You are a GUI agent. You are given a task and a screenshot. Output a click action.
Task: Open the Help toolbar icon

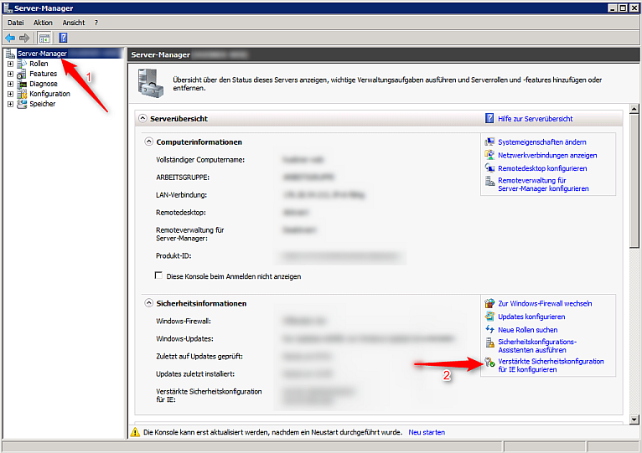pos(63,38)
